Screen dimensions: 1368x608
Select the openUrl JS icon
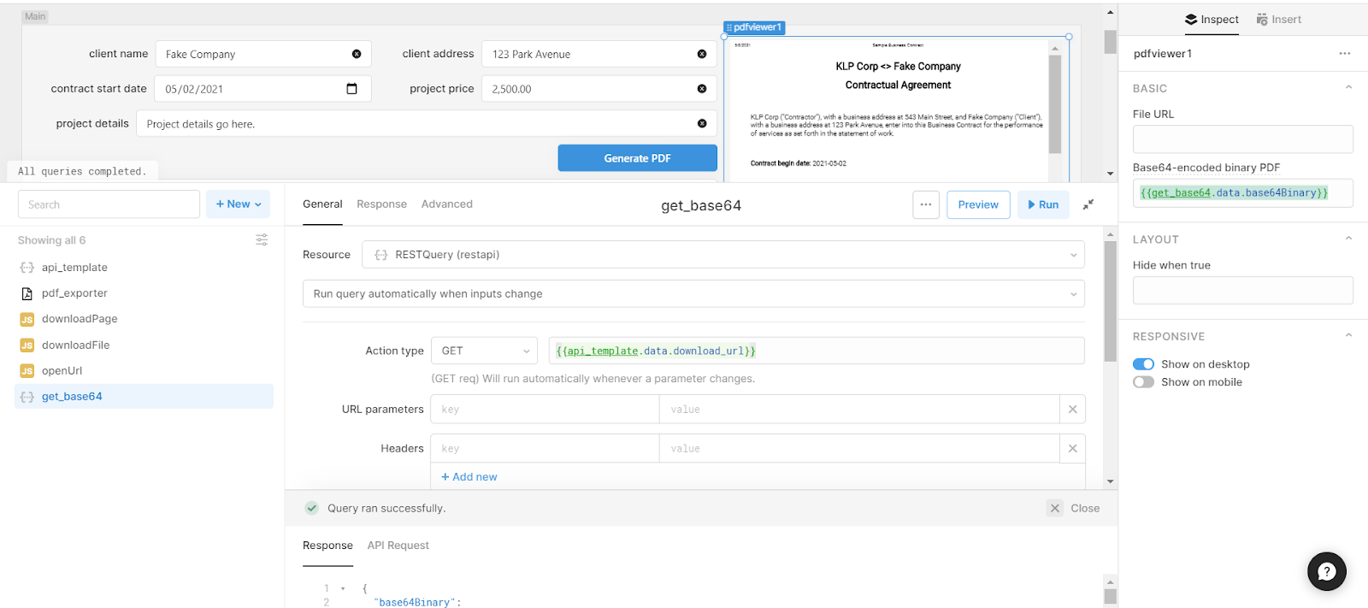click(27, 371)
